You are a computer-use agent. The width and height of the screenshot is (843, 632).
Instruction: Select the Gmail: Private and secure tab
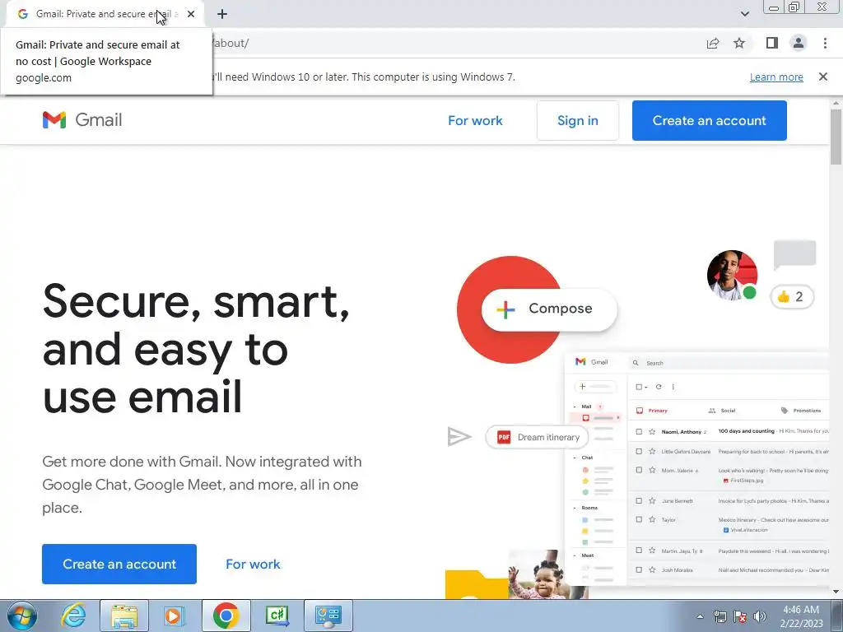tap(102, 14)
